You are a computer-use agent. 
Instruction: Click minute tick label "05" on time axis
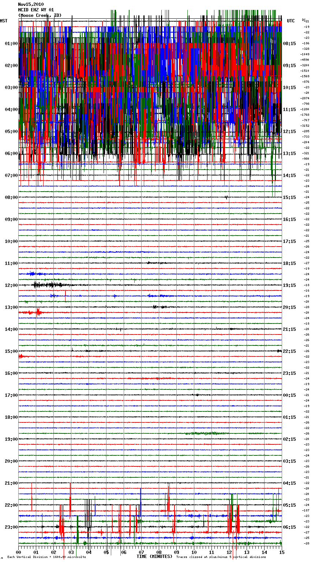tap(106, 552)
